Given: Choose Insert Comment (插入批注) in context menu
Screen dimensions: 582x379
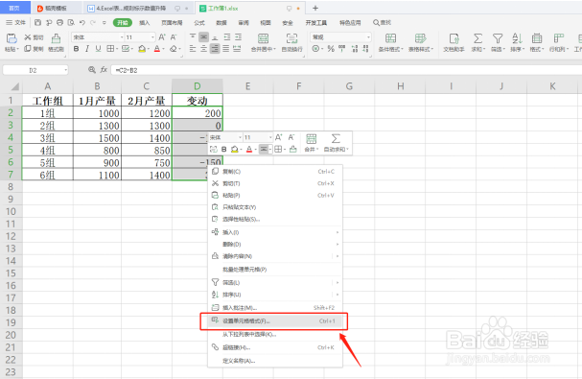Looking at the screenshot, I should click(275, 308).
